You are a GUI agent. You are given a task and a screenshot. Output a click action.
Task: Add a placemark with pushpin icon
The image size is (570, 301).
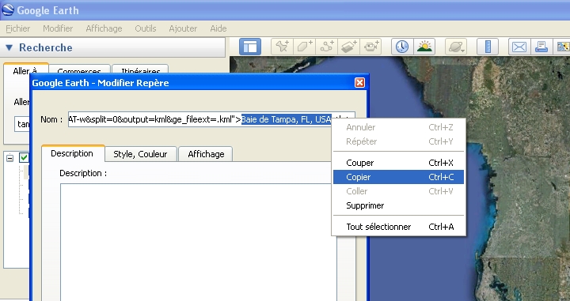282,47
